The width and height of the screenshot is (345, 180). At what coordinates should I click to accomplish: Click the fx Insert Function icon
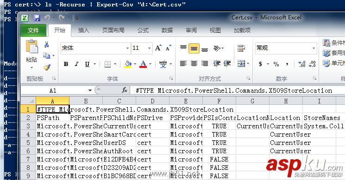pos(125,90)
